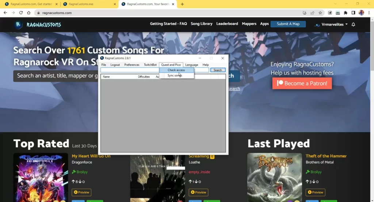Open the Song Library link
The height and width of the screenshot is (202, 374).
click(x=202, y=24)
